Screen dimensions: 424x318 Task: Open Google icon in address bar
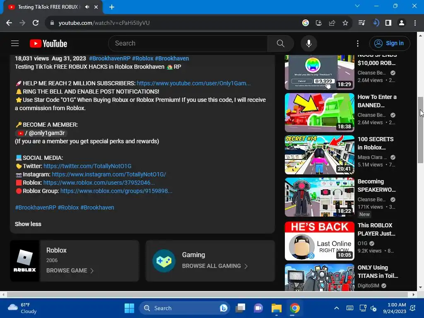tap(305, 23)
